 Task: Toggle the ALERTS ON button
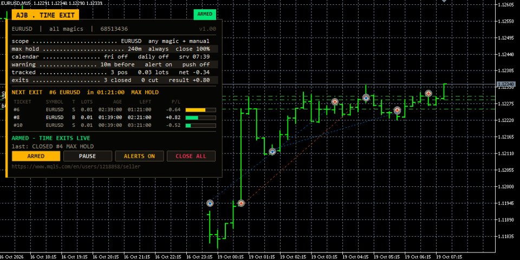[x=139, y=156]
